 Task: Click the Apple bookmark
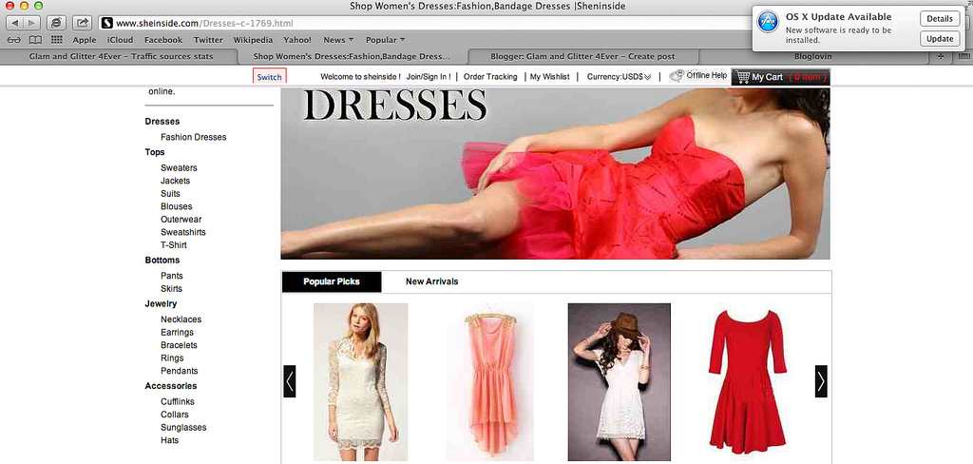click(85, 40)
